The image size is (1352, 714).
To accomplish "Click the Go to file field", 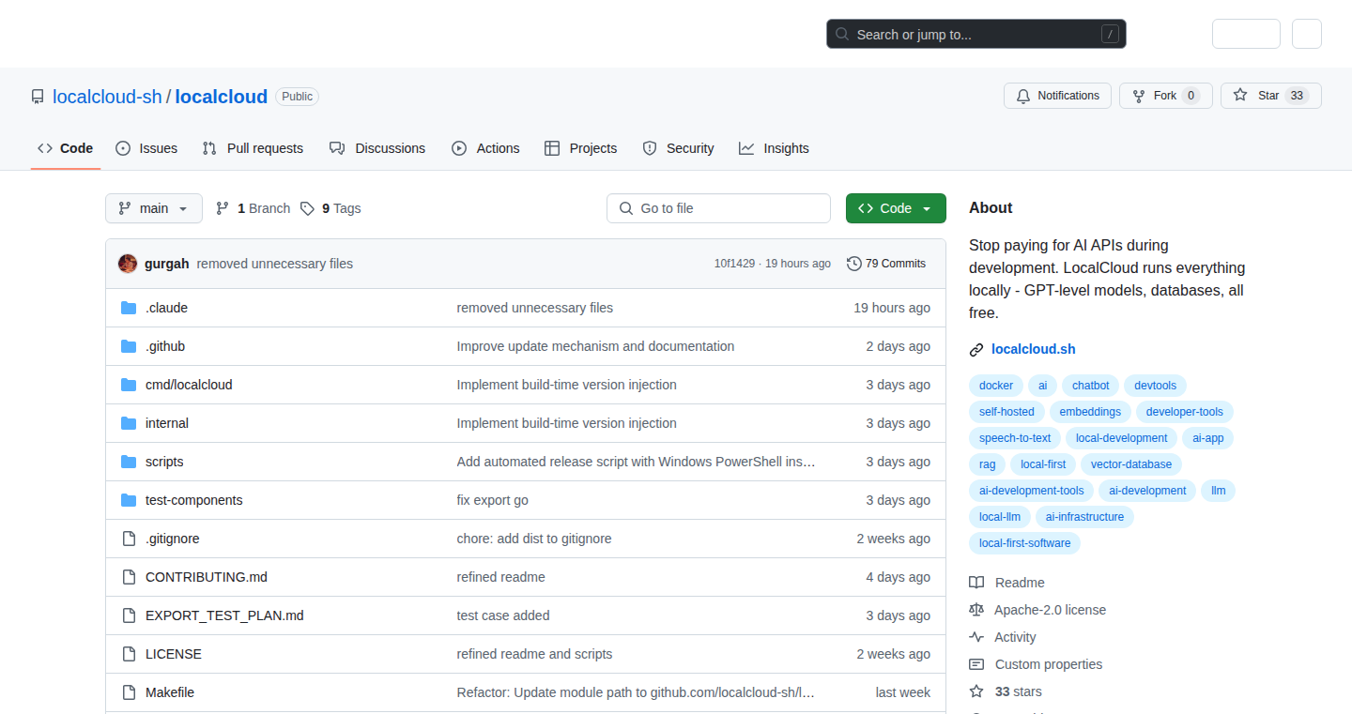I will tap(718, 208).
